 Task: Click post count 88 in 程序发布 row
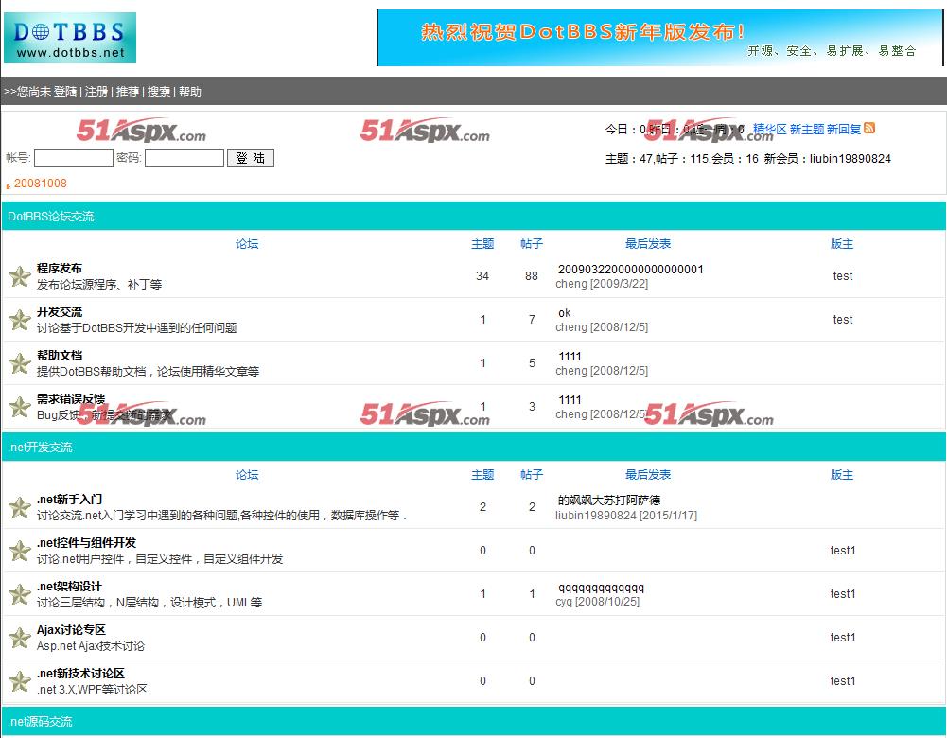pos(532,276)
